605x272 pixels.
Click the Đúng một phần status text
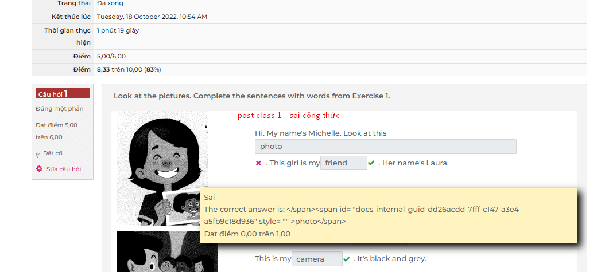click(60, 108)
